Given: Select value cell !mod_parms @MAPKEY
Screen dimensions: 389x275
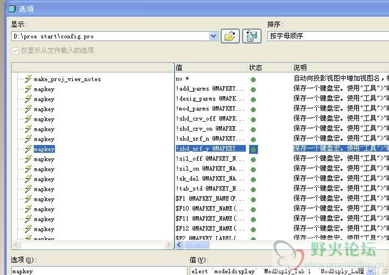Looking at the screenshot, I should click(x=210, y=108).
